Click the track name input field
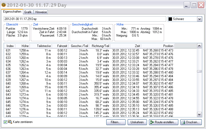Viewport: 206px width, 129px height. coord(84,19)
